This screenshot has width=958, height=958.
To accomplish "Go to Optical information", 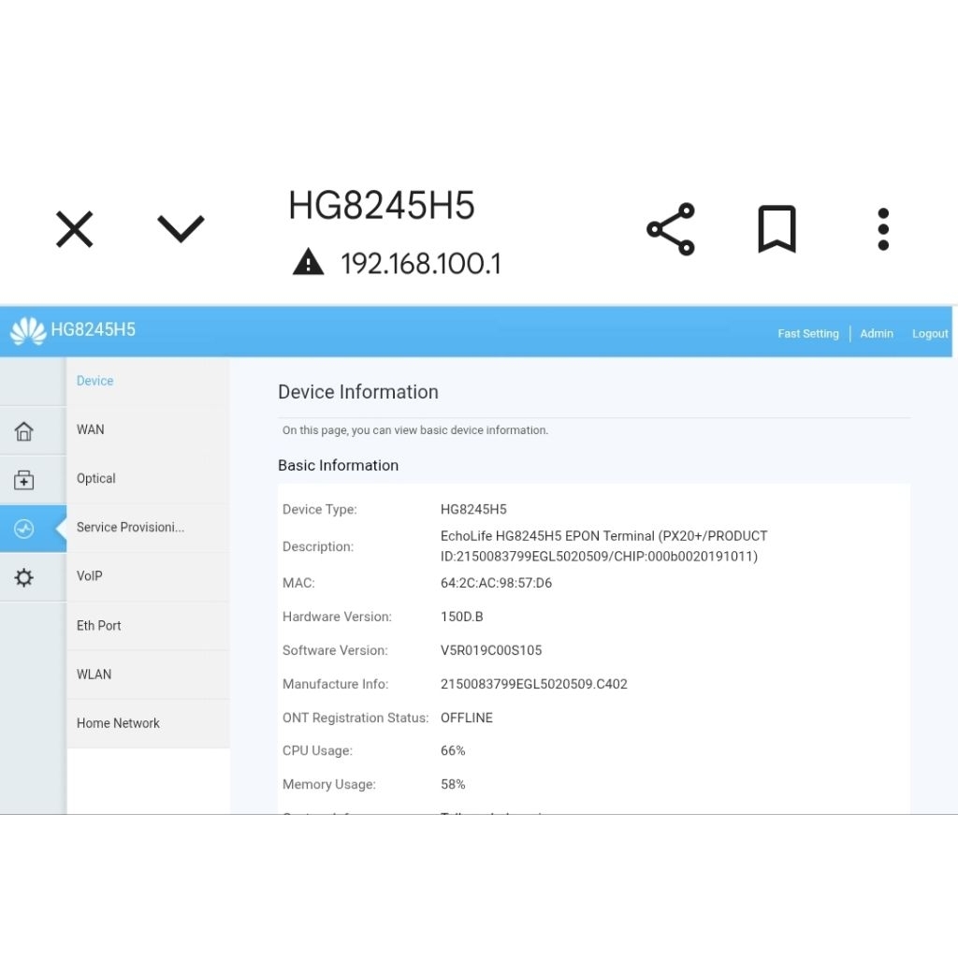I will click(96, 478).
